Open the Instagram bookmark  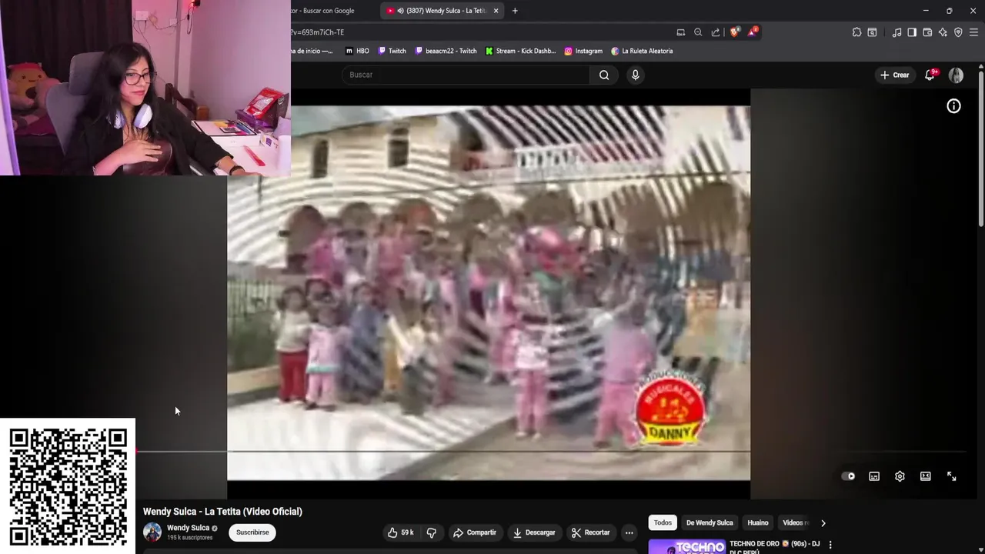click(583, 51)
